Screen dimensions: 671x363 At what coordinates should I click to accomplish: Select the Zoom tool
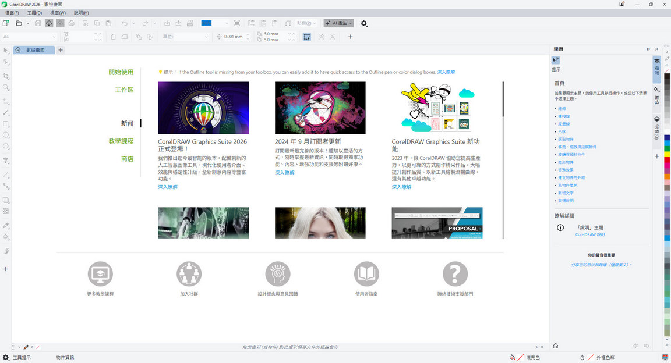pos(5,87)
